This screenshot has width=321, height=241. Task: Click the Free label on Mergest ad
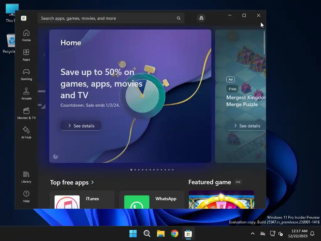pos(232,89)
